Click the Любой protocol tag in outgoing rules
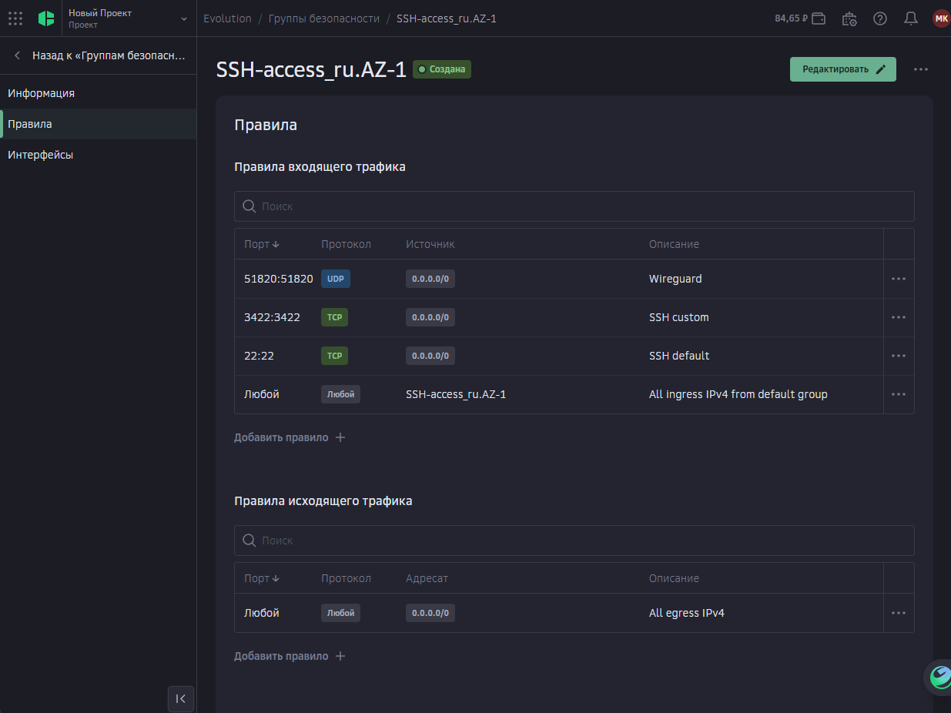 pyautogui.click(x=340, y=613)
